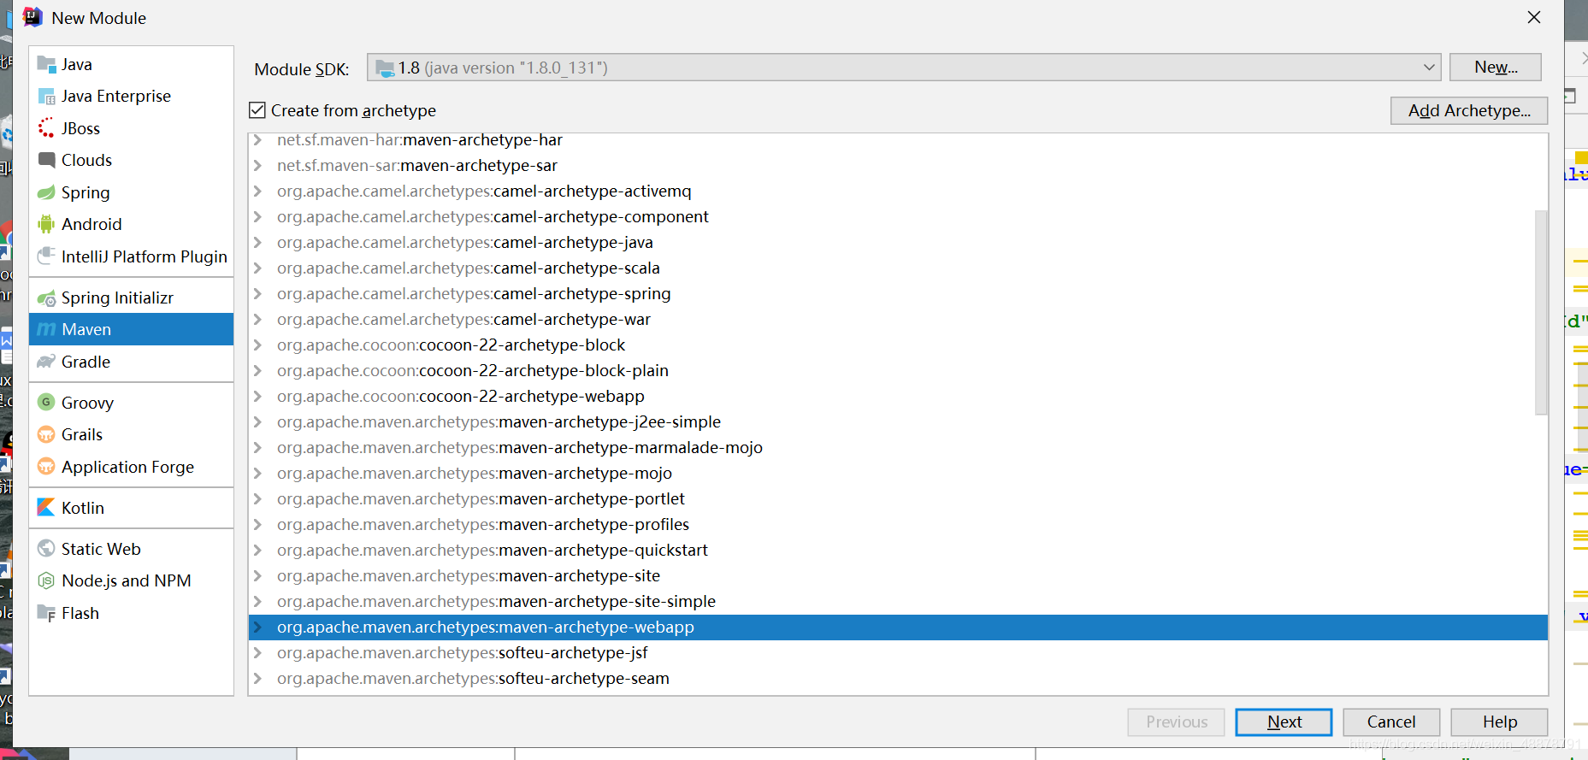Click the Clouds icon

pyautogui.click(x=46, y=160)
